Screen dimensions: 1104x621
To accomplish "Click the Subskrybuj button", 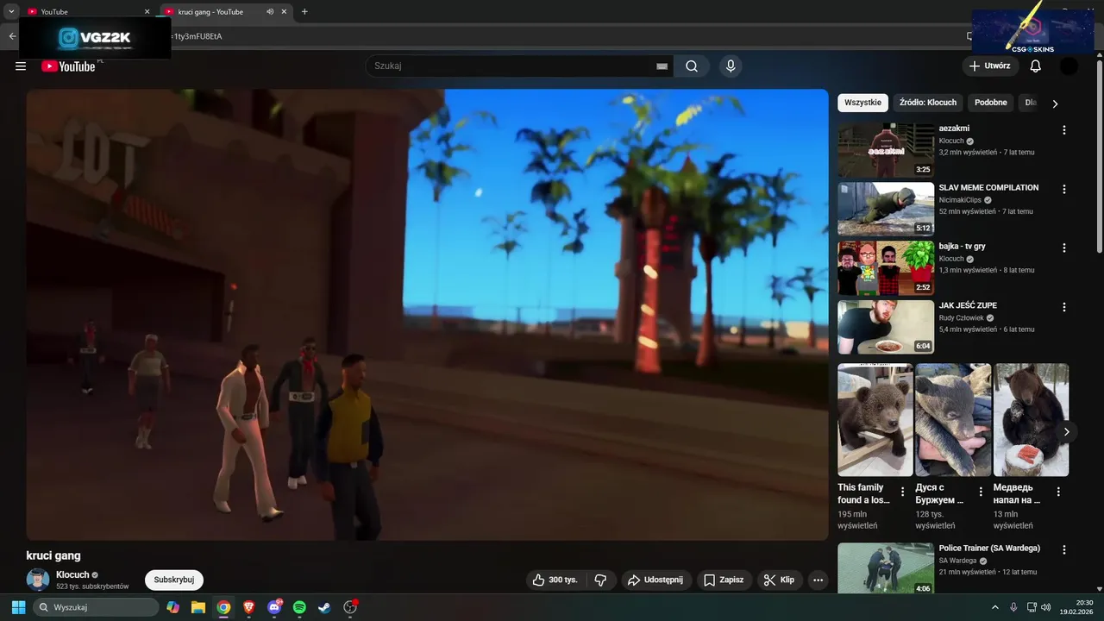I will tap(174, 580).
